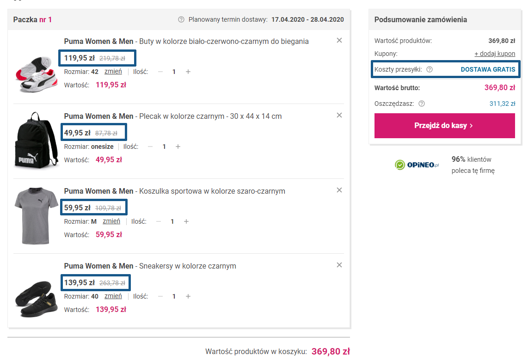Remove the black backpack from cart
The width and height of the screenshot is (528, 361).
pyautogui.click(x=339, y=116)
